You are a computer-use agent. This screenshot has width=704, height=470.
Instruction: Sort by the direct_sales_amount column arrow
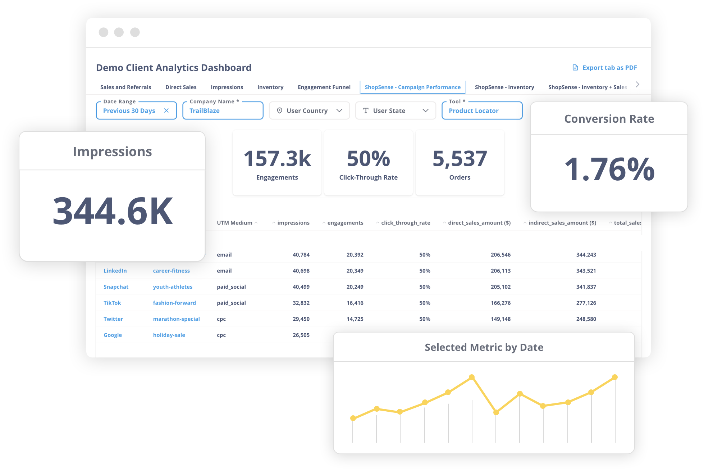tap(444, 223)
